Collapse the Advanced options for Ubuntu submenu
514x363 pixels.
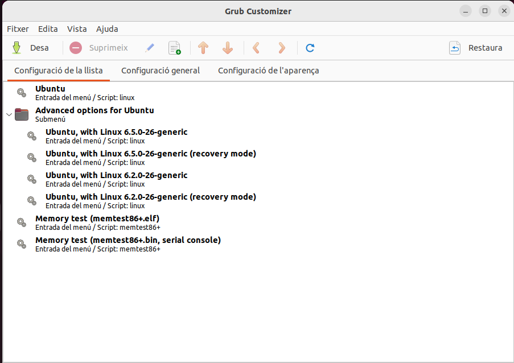(9, 115)
